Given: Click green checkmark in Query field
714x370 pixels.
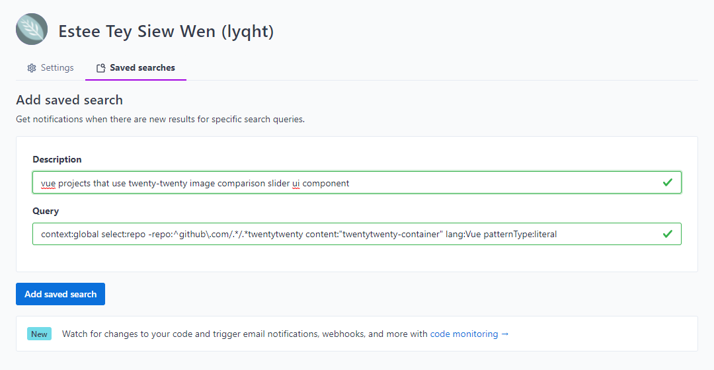Looking at the screenshot, I should point(668,234).
